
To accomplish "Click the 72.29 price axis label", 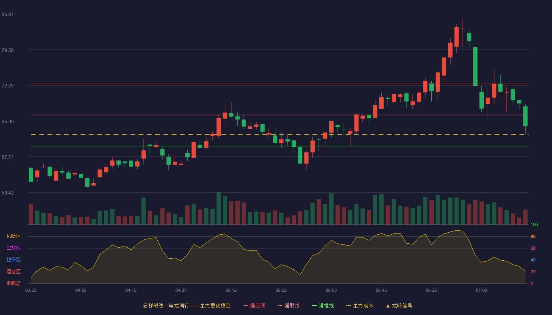I will (x=7, y=86).
